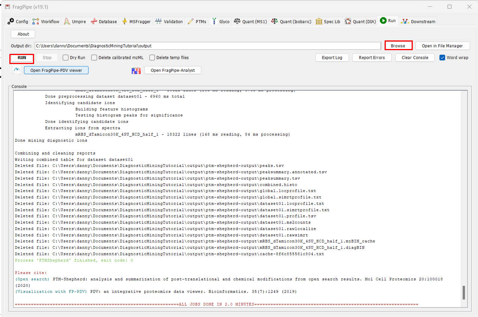
Task: Click the Quant (DIA) tab icon
Action: tap(348, 21)
